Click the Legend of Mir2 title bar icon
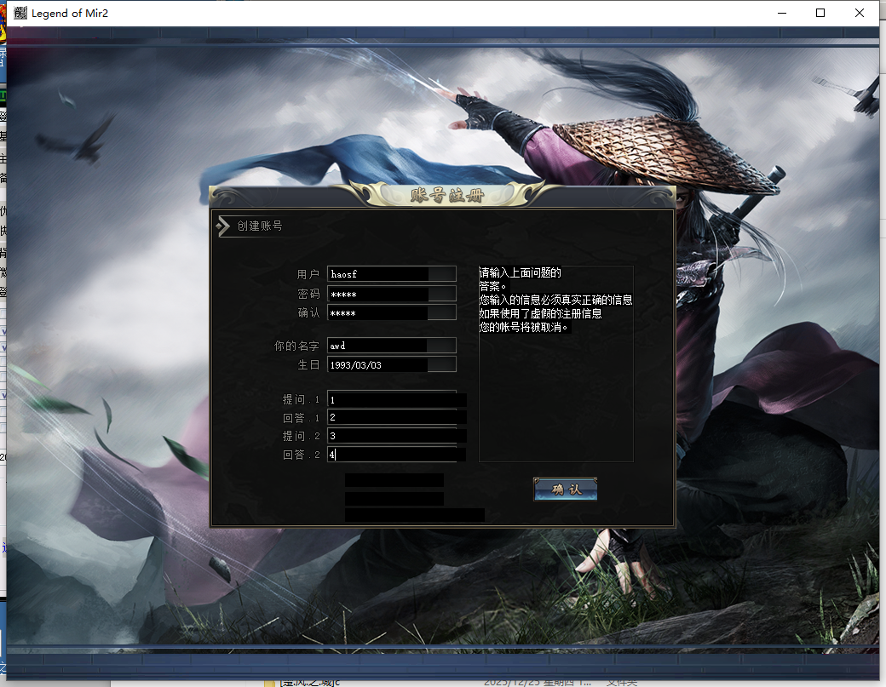 coord(20,13)
